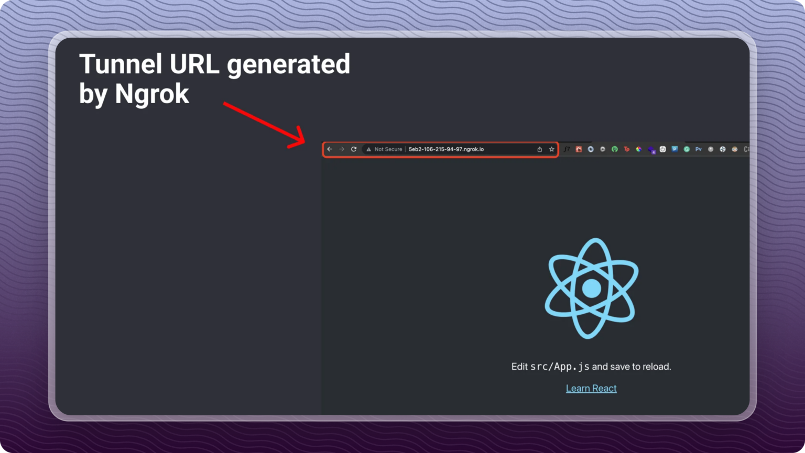Click the red Tp extension icon
805x453 pixels.
[626, 149]
